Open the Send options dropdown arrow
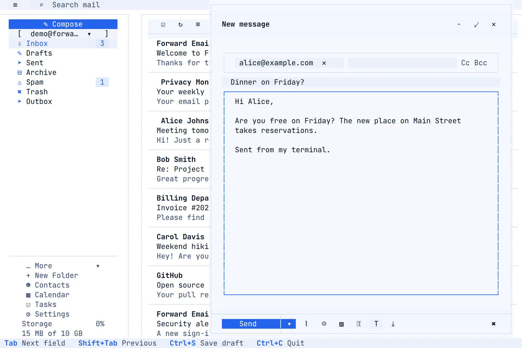 289,324
